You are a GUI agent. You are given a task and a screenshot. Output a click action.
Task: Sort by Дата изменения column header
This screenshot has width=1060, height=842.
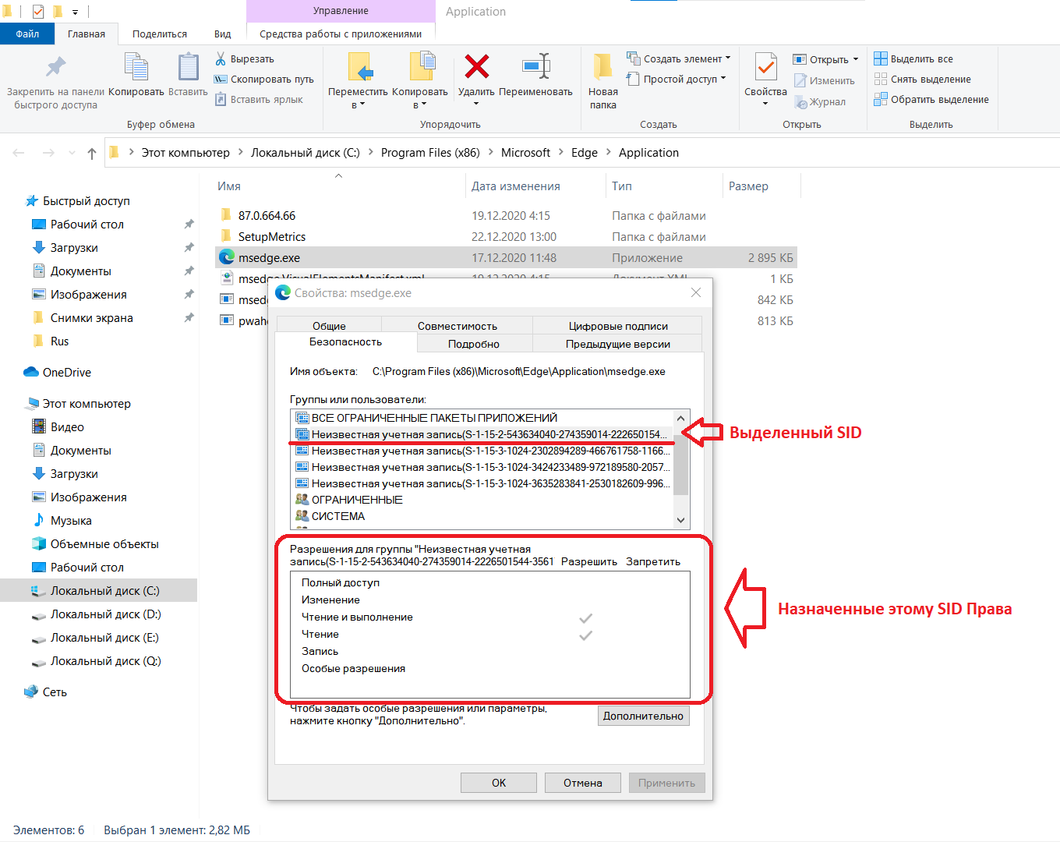pyautogui.click(x=516, y=186)
